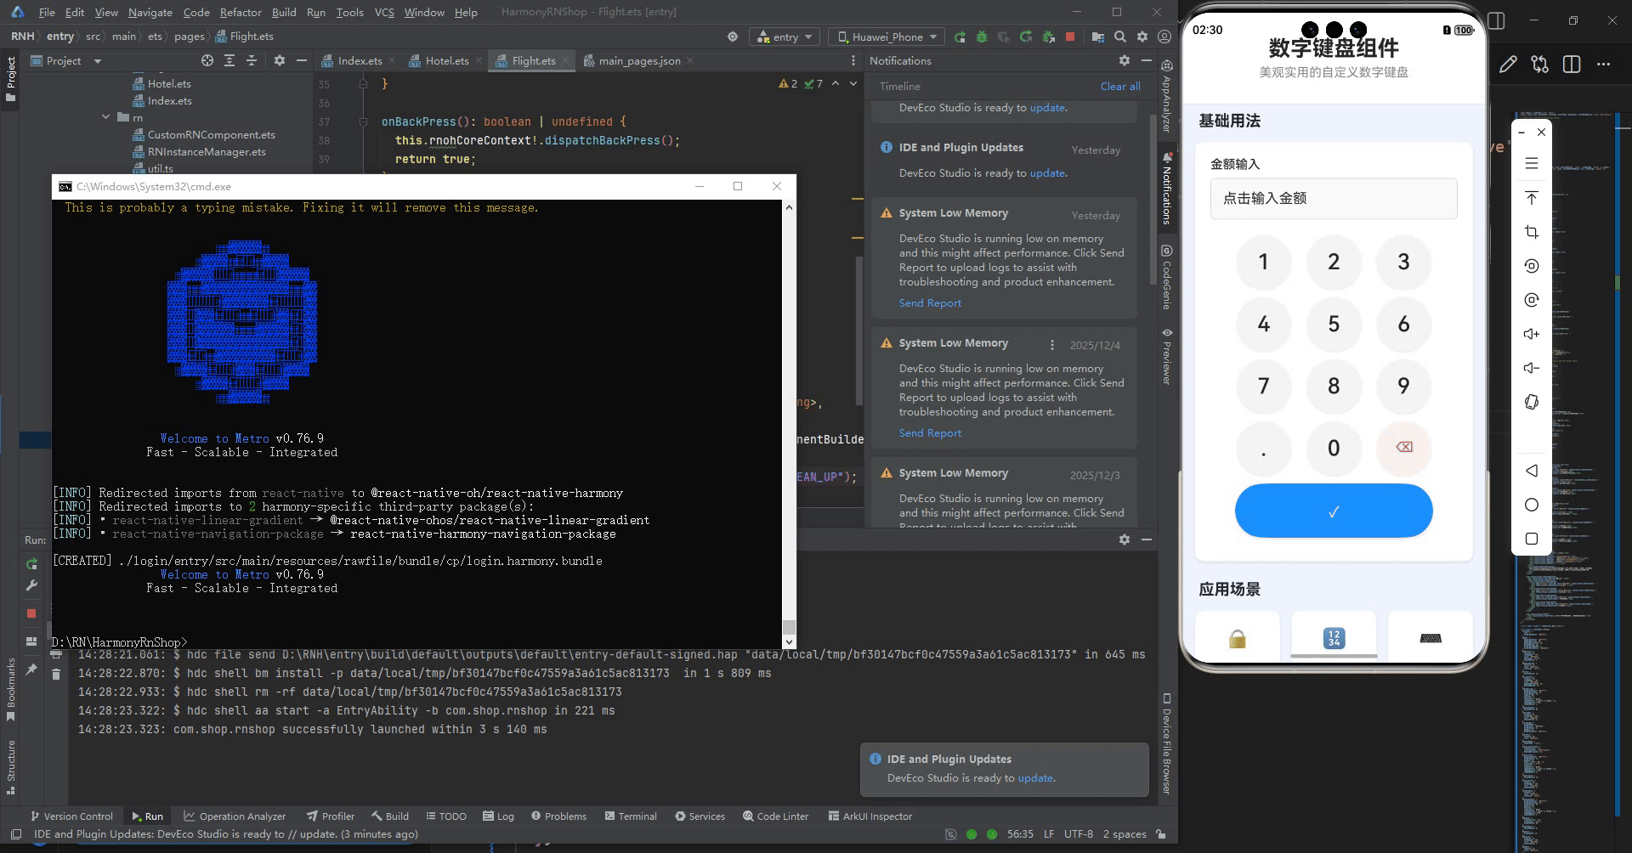This screenshot has width=1632, height=853.
Task: Open the Search Everywhere magnifier in top toolbar
Action: [1120, 37]
